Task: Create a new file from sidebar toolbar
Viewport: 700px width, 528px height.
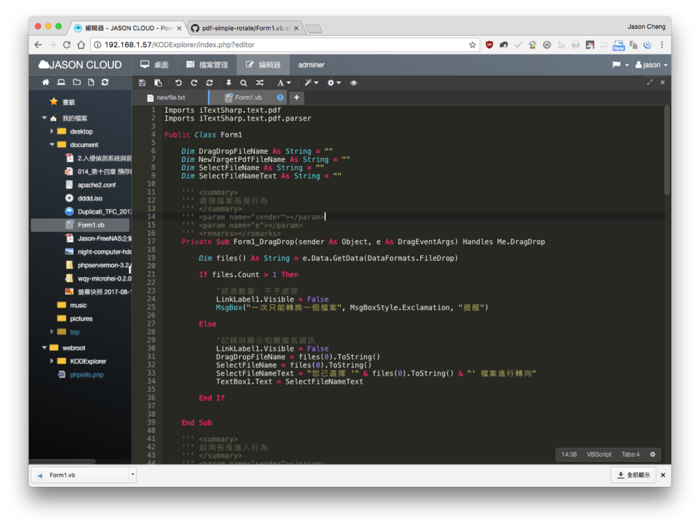Action: pyautogui.click(x=91, y=82)
